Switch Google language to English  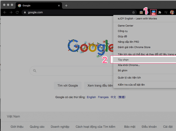pyautogui.click(x=91, y=97)
